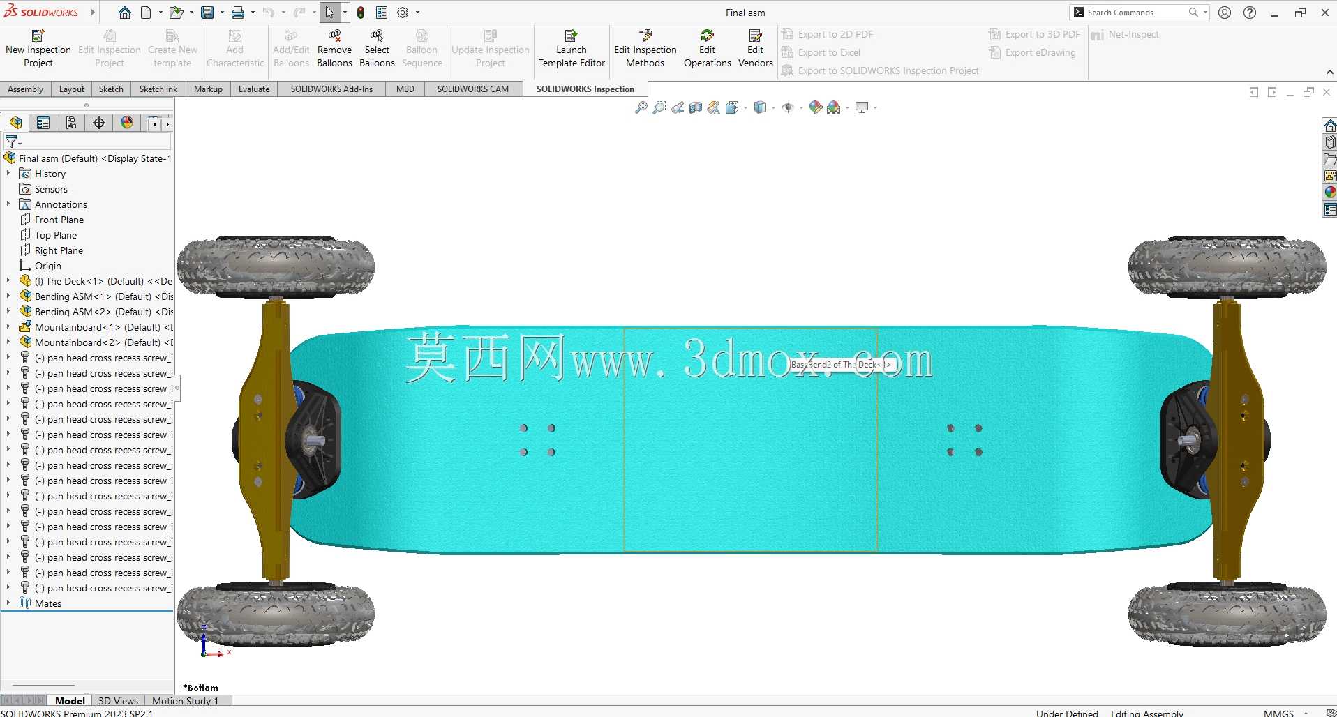Open the Design Library task pane icon

[1330, 142]
